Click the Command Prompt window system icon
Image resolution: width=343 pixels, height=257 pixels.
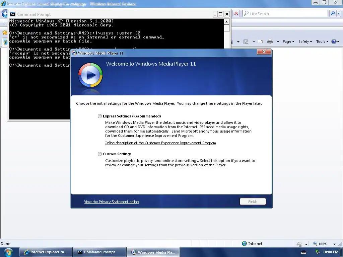[x=13, y=14]
